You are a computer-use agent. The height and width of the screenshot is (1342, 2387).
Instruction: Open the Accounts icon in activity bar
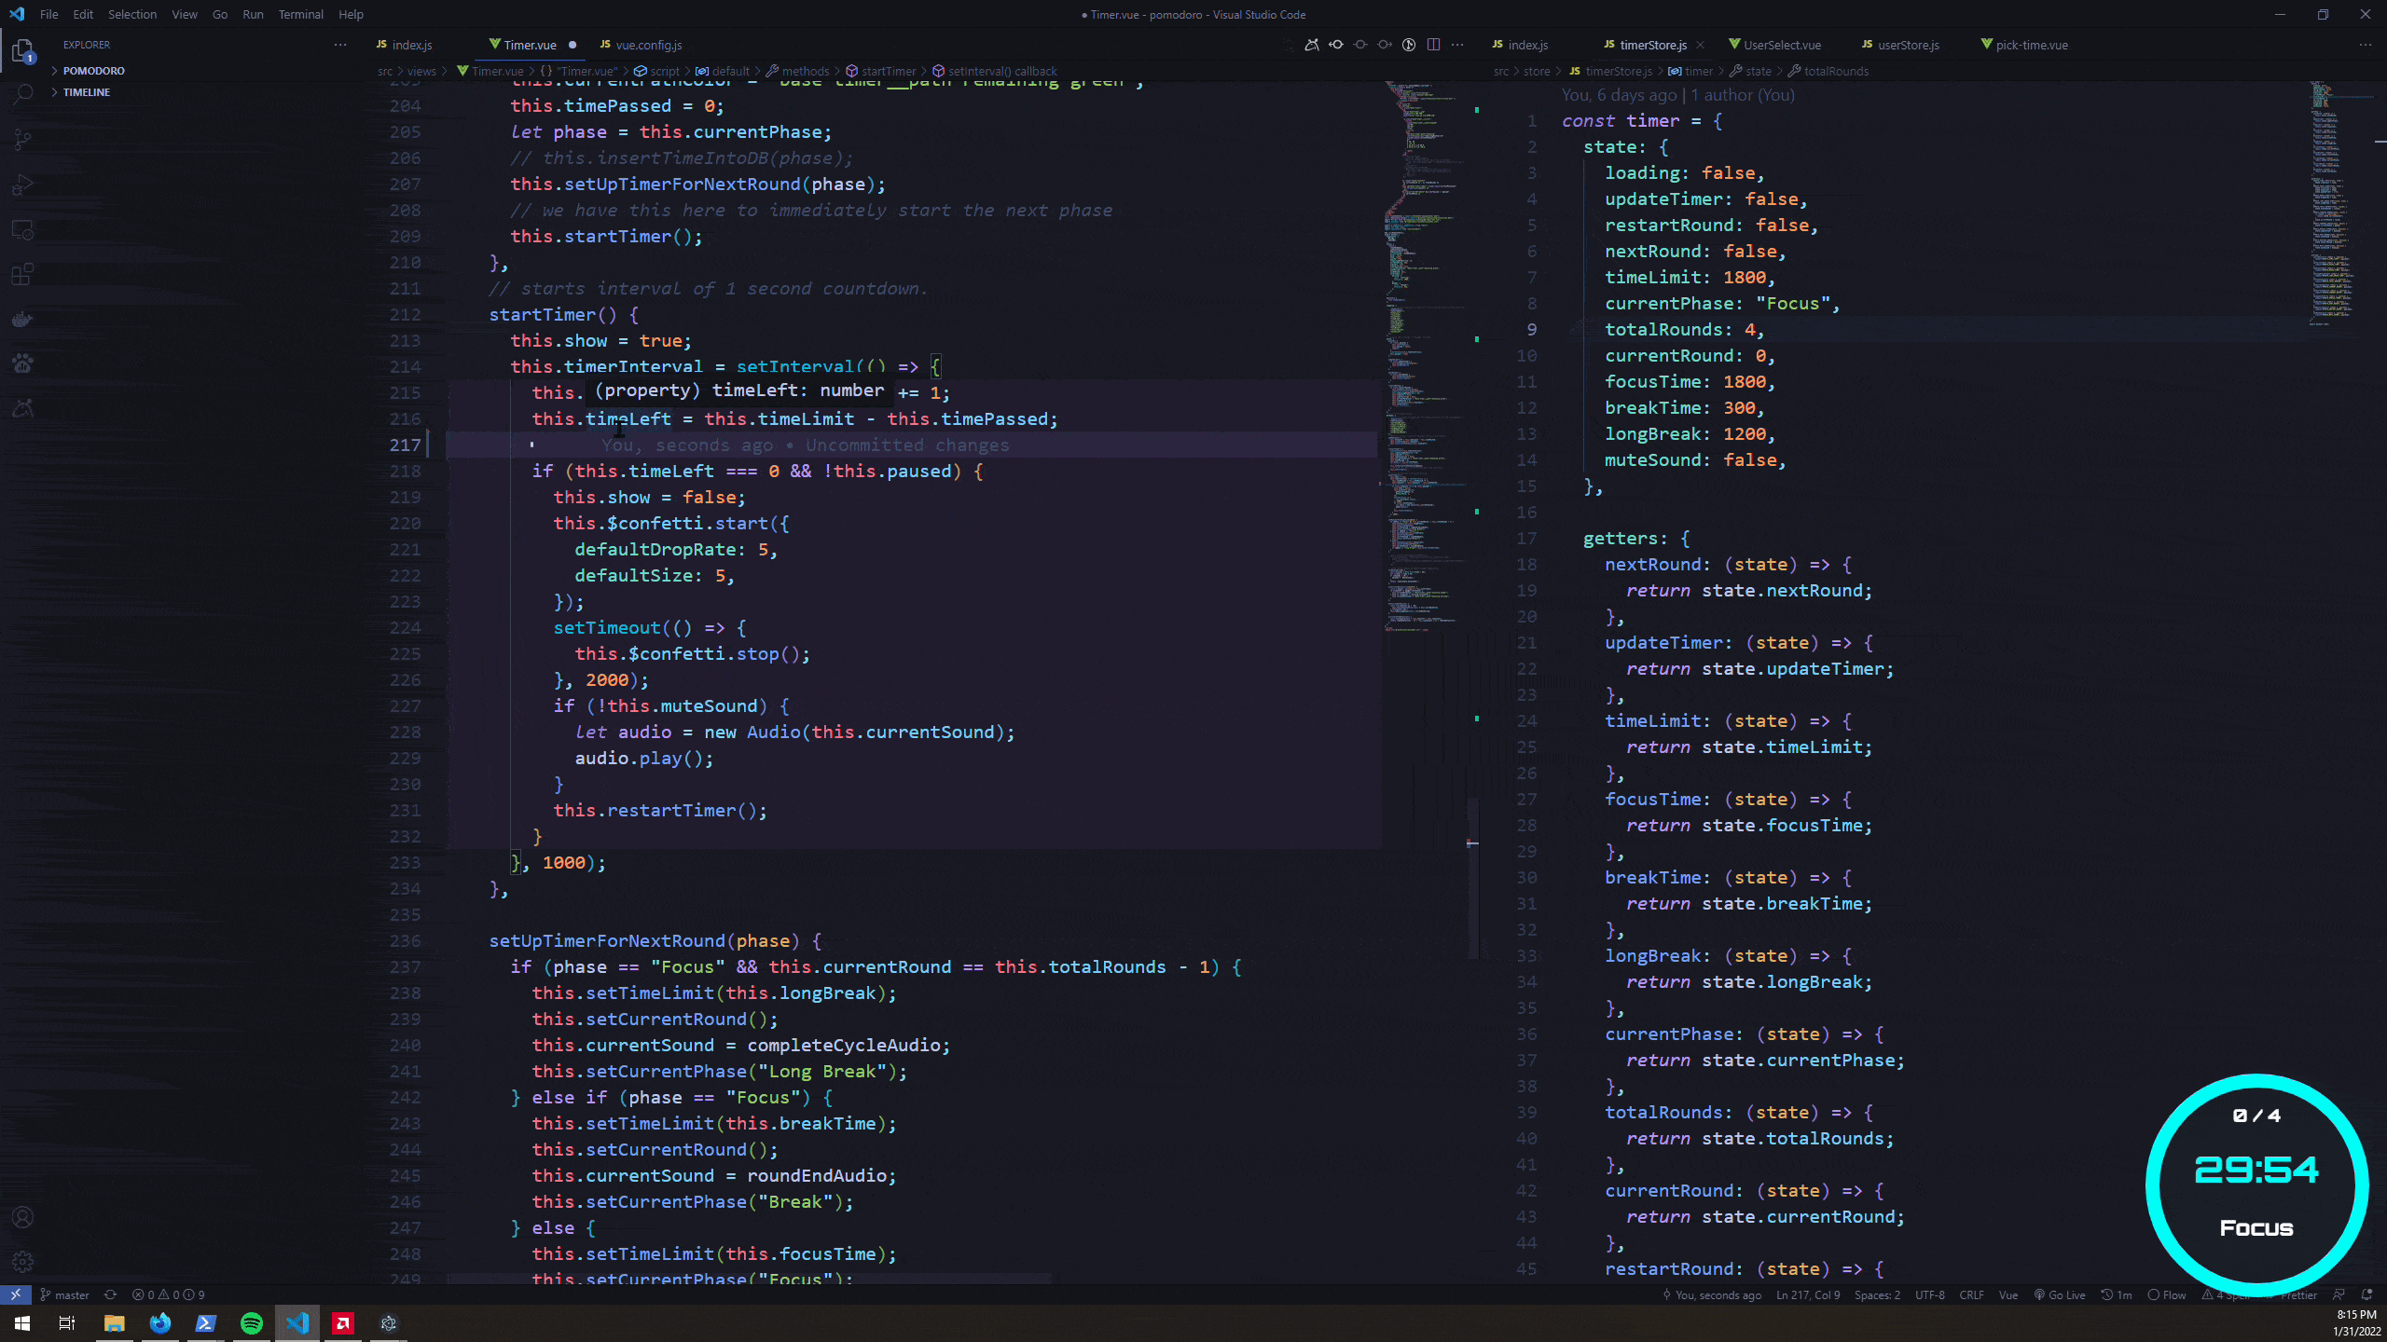pyautogui.click(x=23, y=1217)
